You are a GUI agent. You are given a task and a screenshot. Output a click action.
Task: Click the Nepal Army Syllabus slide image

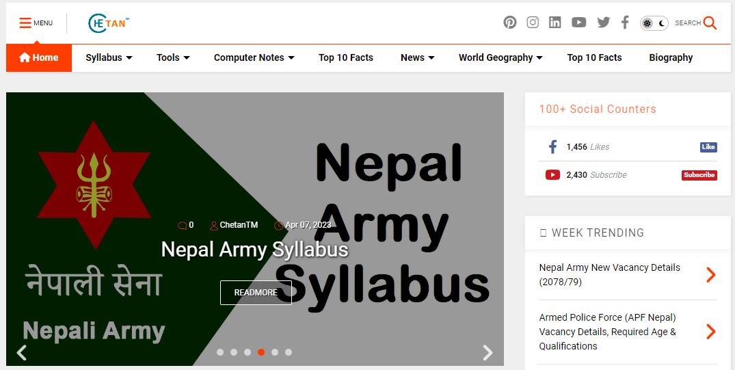click(255, 229)
